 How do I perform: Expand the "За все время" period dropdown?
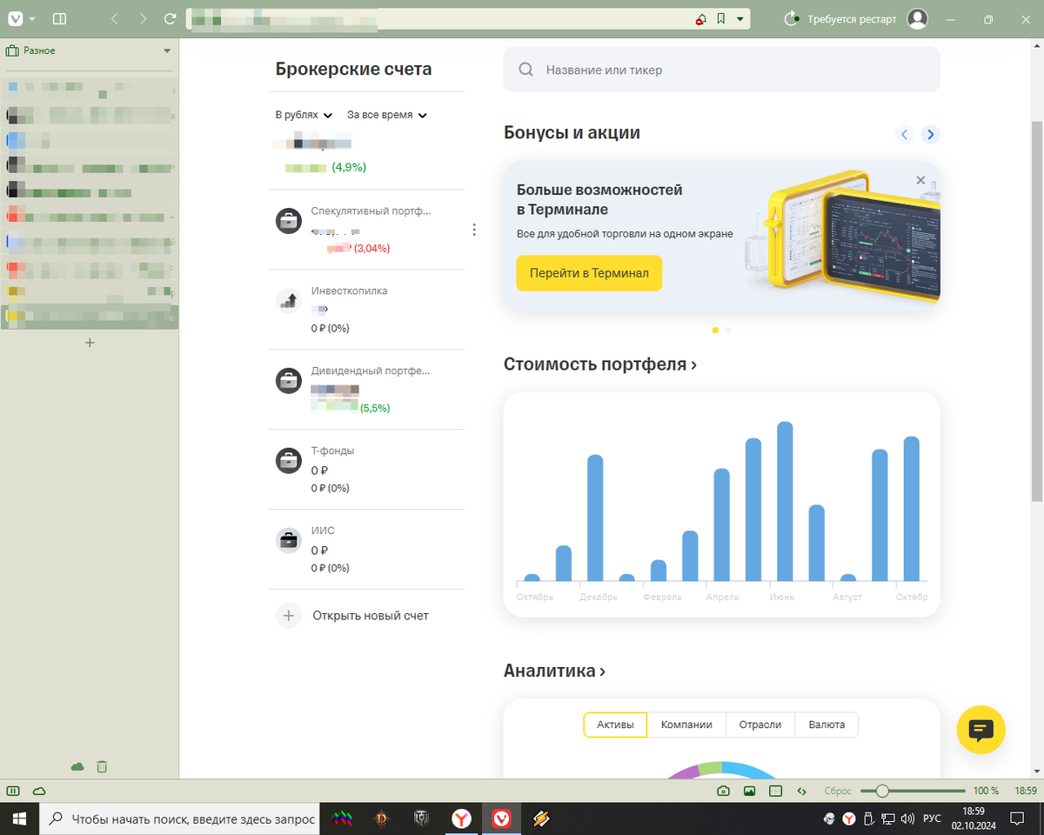(386, 114)
